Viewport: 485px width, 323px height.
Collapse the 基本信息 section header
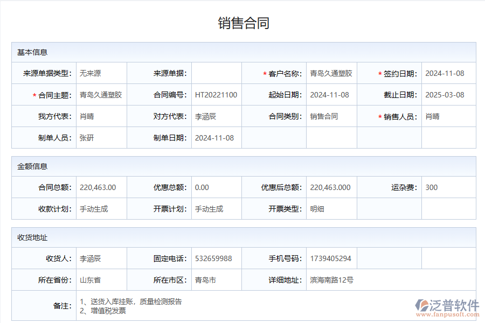click(x=32, y=52)
